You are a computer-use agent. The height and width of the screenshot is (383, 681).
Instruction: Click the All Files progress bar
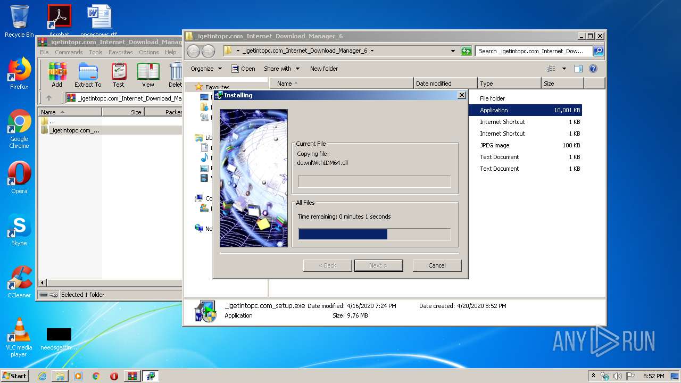pyautogui.click(x=375, y=235)
